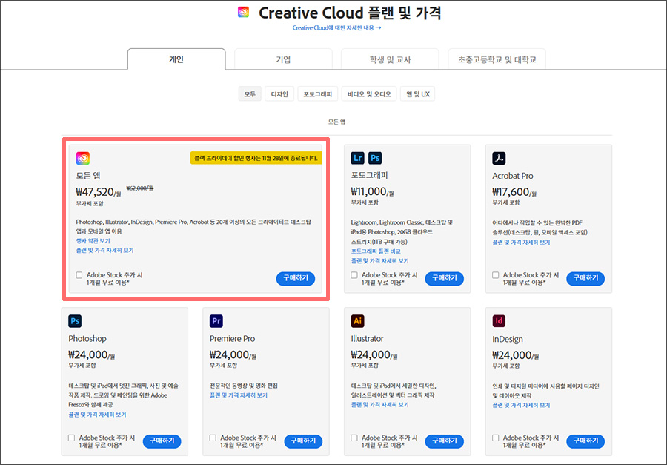The image size is (667, 465).
Task: Open 포토그래피 플랜 비교 link
Action: click(x=376, y=251)
